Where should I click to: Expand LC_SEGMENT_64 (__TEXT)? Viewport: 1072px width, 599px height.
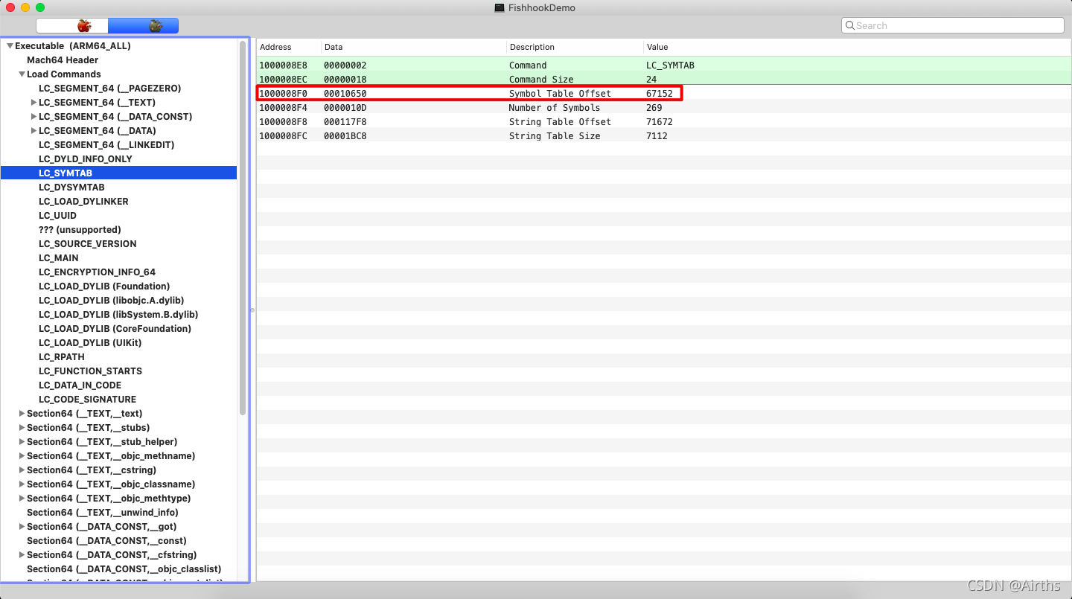click(x=33, y=103)
